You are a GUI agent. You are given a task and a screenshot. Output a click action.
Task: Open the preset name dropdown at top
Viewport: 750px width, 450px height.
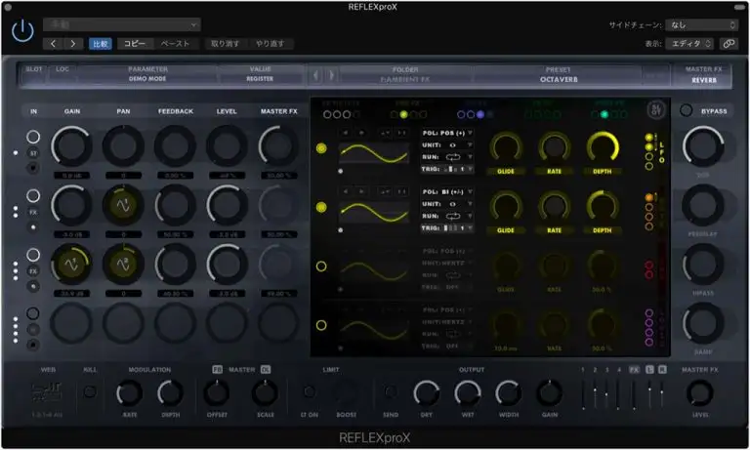click(x=121, y=24)
